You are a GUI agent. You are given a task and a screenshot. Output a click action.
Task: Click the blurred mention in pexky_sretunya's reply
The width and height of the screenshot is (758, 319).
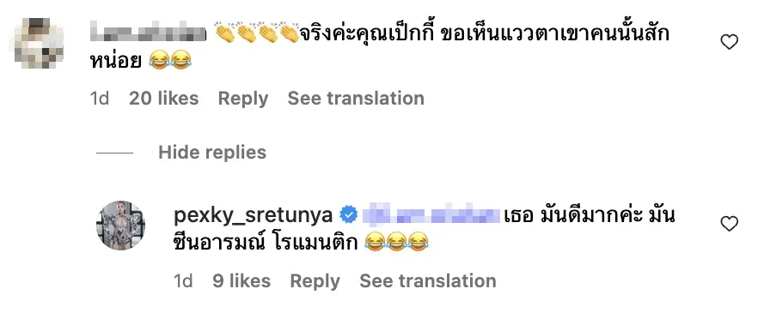(x=431, y=216)
